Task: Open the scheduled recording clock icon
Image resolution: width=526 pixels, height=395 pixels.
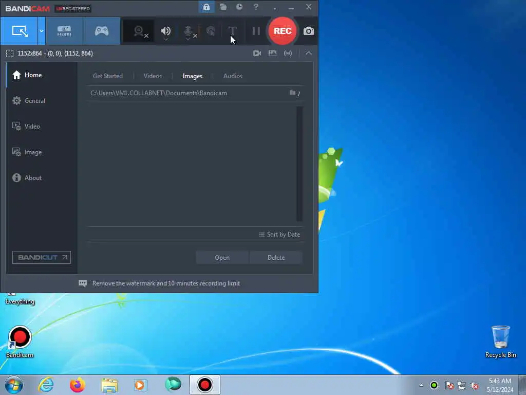Action: (239, 7)
